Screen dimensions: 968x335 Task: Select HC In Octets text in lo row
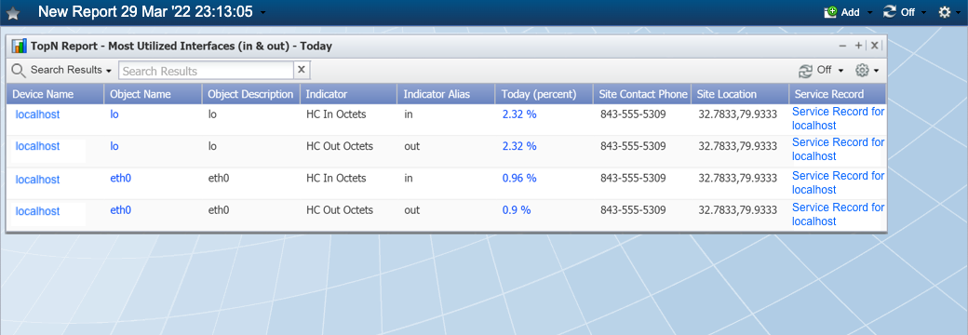pyautogui.click(x=336, y=114)
